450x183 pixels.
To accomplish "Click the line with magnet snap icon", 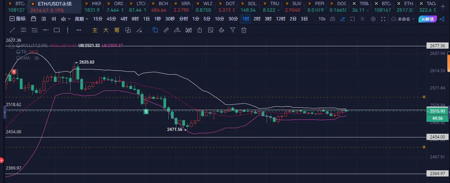I will (x=139, y=30).
